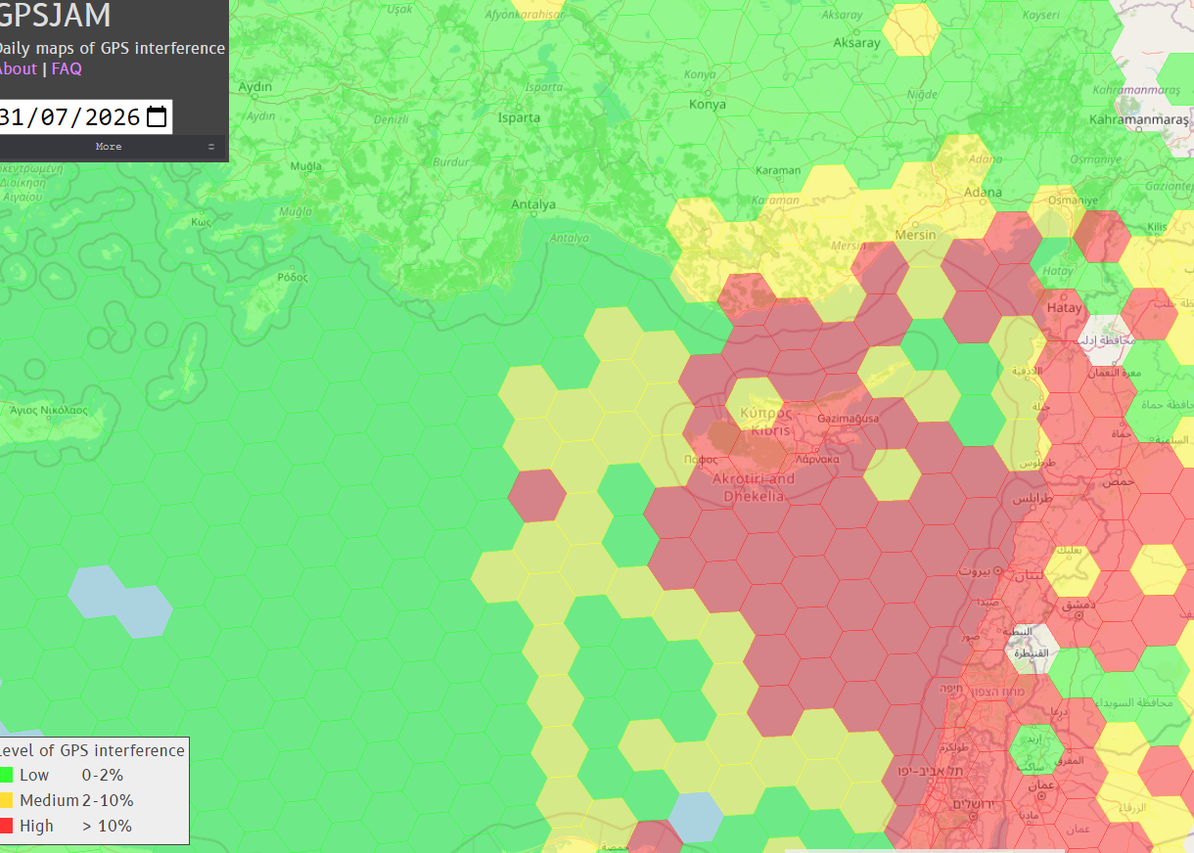Click the حمص city label

click(x=1117, y=482)
